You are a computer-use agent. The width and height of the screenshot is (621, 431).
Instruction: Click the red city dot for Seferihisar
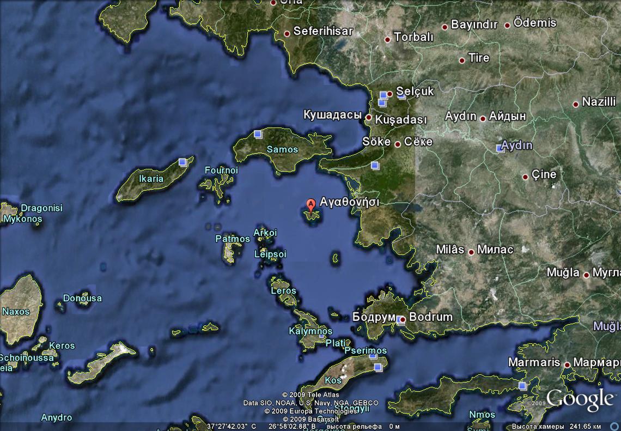point(287,34)
